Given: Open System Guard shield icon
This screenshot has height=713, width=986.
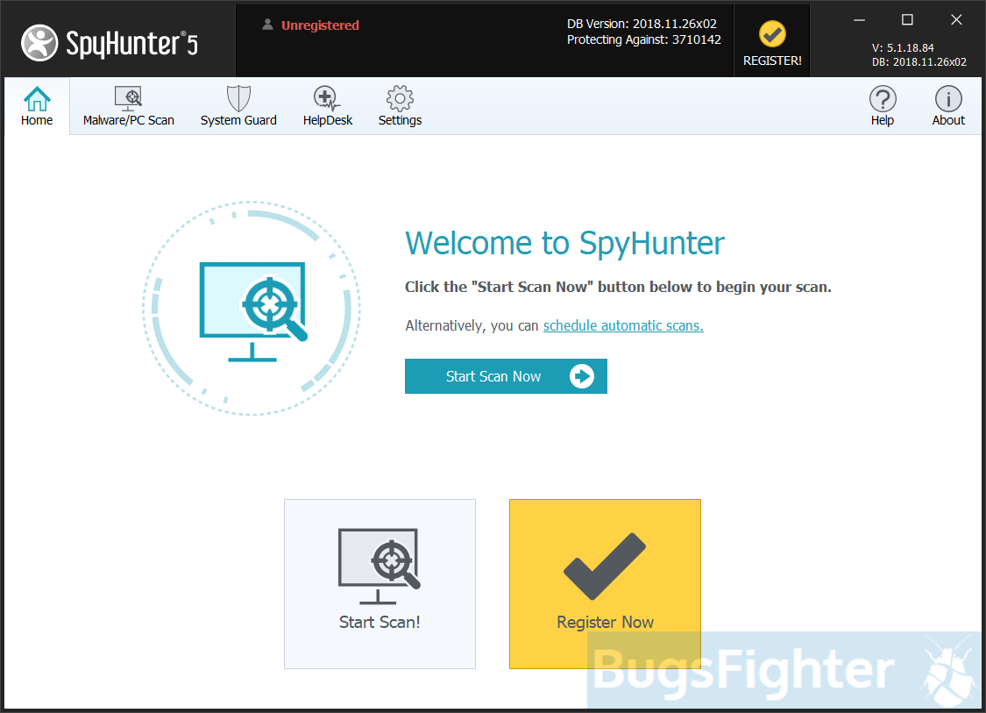Looking at the screenshot, I should pyautogui.click(x=238, y=98).
